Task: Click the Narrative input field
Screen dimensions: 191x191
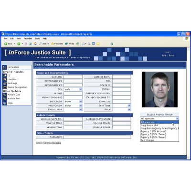Action: (97, 137)
